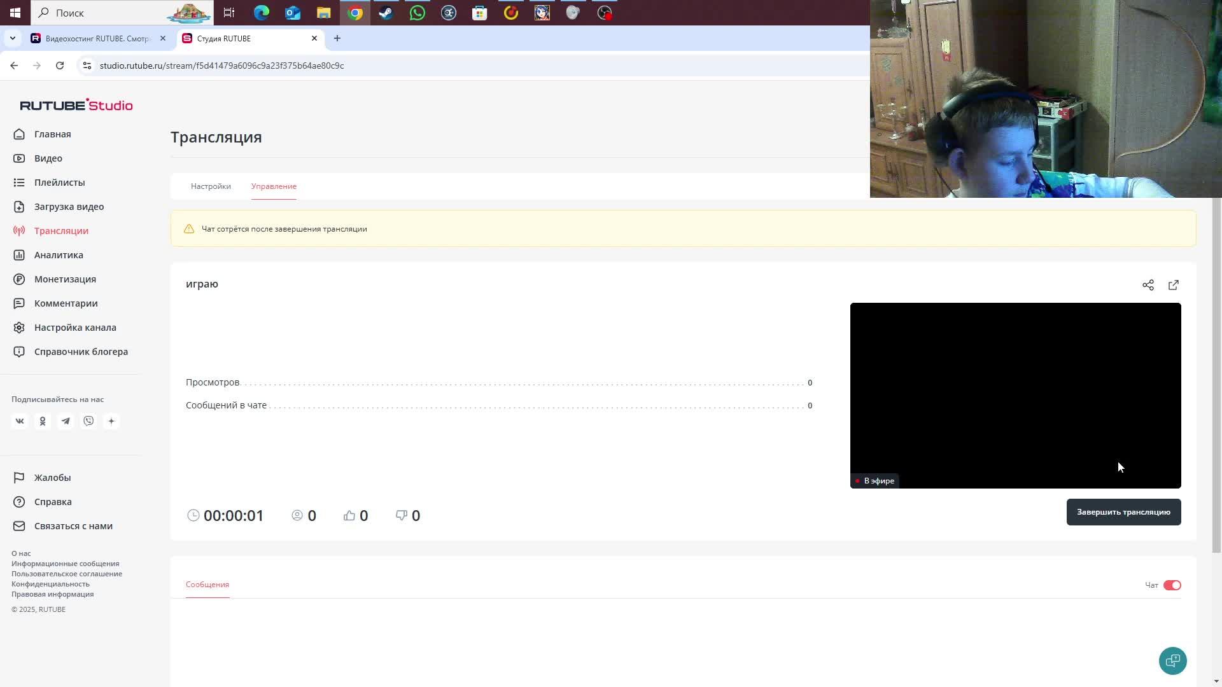Click the В эфире live badge
The image size is (1222, 687).
pyautogui.click(x=875, y=481)
